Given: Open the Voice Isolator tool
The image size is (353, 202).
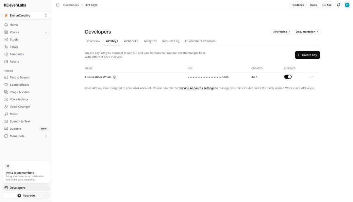Looking at the screenshot, I should tap(26, 99).
